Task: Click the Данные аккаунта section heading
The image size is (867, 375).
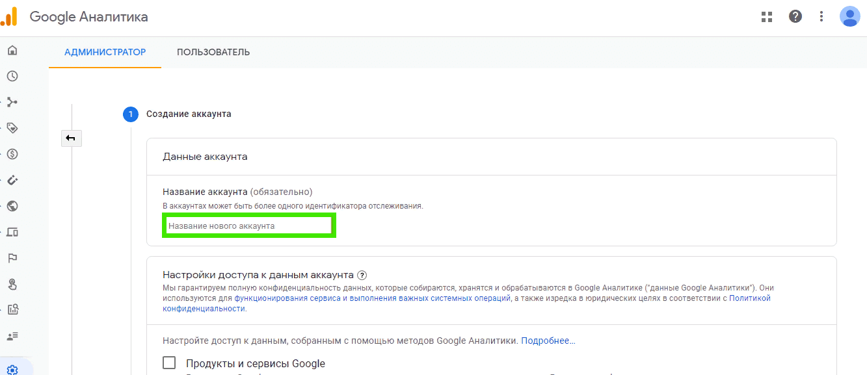Action: (205, 157)
